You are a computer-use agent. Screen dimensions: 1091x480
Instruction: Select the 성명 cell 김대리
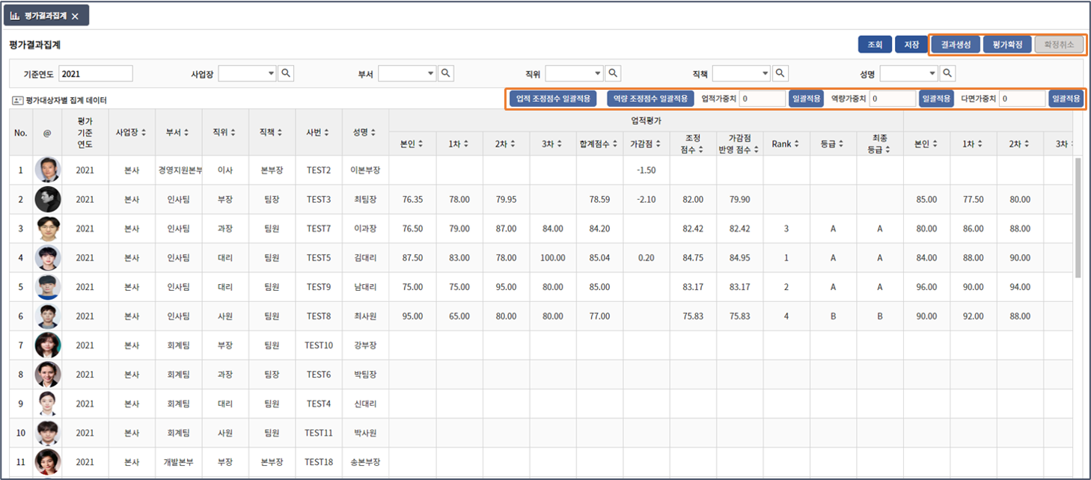pos(366,257)
